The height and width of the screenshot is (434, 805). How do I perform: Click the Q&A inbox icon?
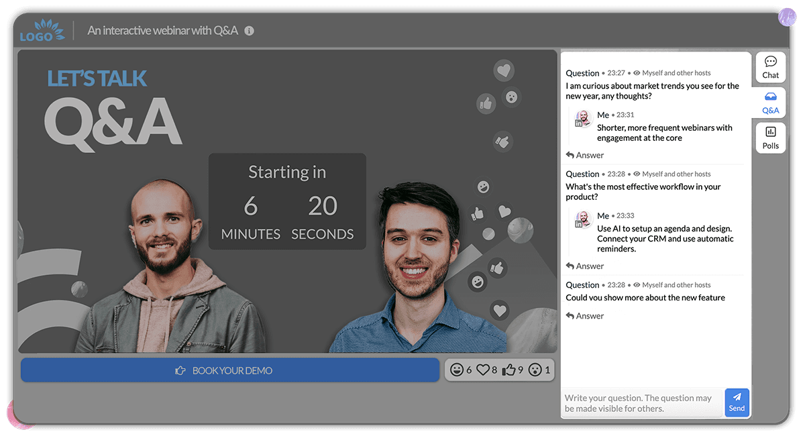click(x=770, y=97)
